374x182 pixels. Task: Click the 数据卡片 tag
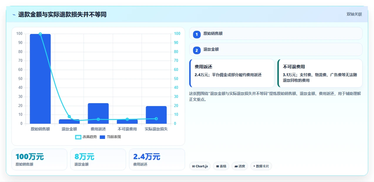pyautogui.click(x=261, y=166)
